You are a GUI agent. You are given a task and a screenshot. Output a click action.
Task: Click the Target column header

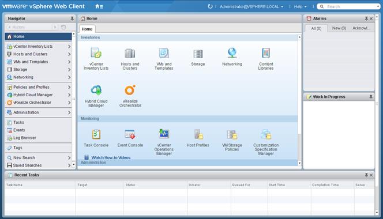(99, 185)
